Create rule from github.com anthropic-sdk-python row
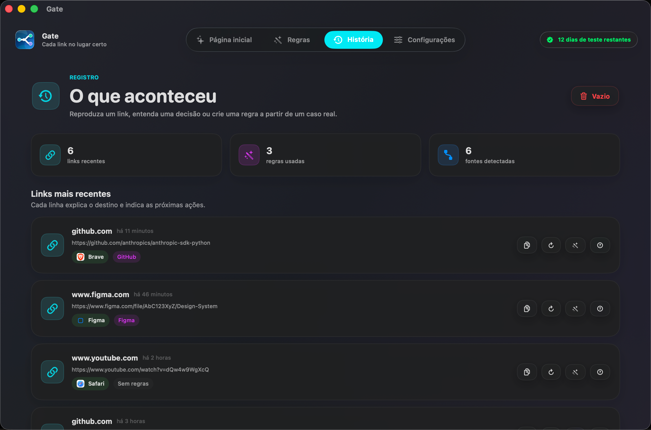Screen dimensions: 651x430 pos(575,245)
